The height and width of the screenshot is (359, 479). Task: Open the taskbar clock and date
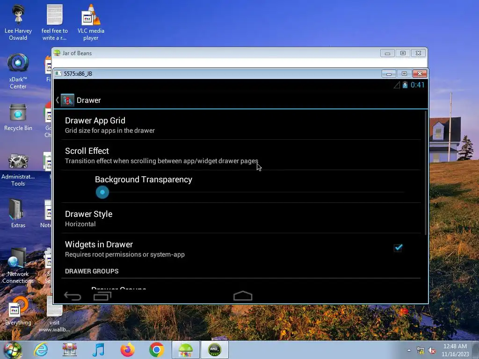point(455,350)
